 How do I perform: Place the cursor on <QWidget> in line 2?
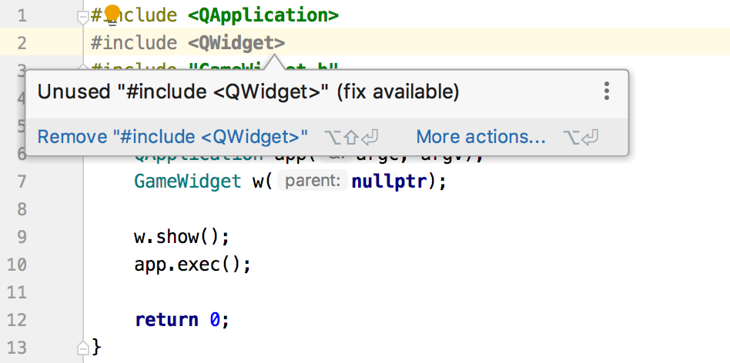click(x=236, y=43)
